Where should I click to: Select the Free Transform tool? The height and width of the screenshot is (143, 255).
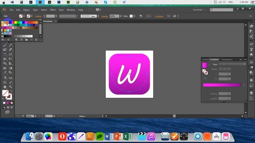10,59
